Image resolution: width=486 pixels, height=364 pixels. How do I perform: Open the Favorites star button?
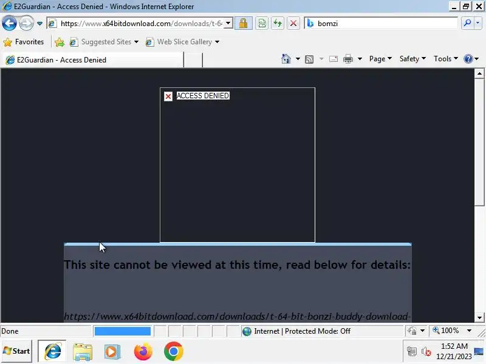click(24, 42)
